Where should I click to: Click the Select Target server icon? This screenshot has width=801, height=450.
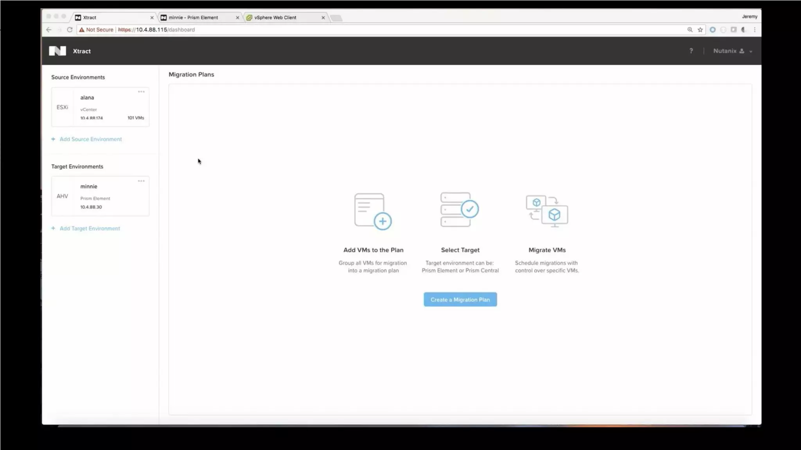459,209
